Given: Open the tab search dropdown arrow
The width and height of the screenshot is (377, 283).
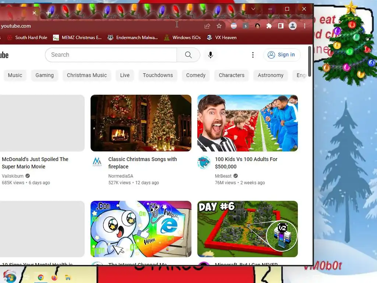Looking at the screenshot, I should (x=253, y=9).
